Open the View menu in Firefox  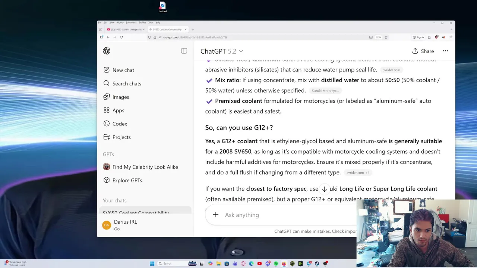[112, 22]
